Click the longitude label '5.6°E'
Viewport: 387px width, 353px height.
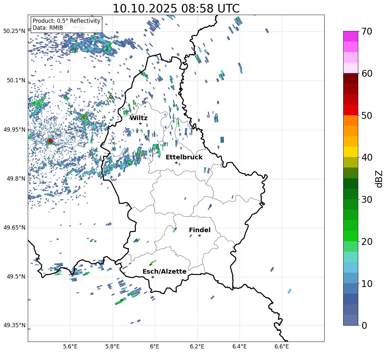pos(70,346)
